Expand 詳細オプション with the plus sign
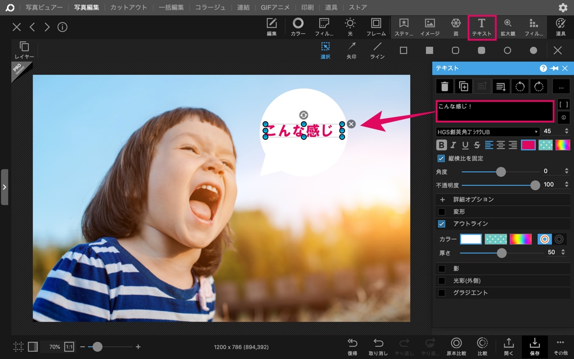This screenshot has height=359, width=574. 442,200
